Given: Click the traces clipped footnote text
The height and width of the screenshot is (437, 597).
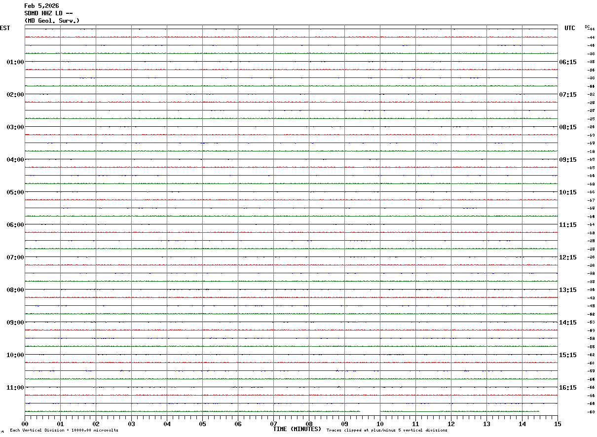Looking at the screenshot, I should click(x=387, y=431).
